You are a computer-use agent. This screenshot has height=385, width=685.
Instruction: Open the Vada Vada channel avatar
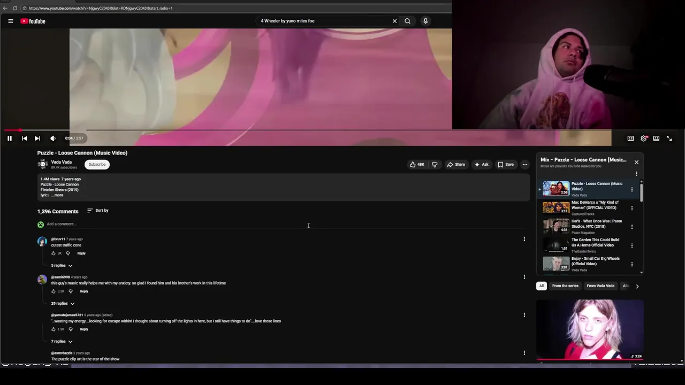tap(42, 164)
